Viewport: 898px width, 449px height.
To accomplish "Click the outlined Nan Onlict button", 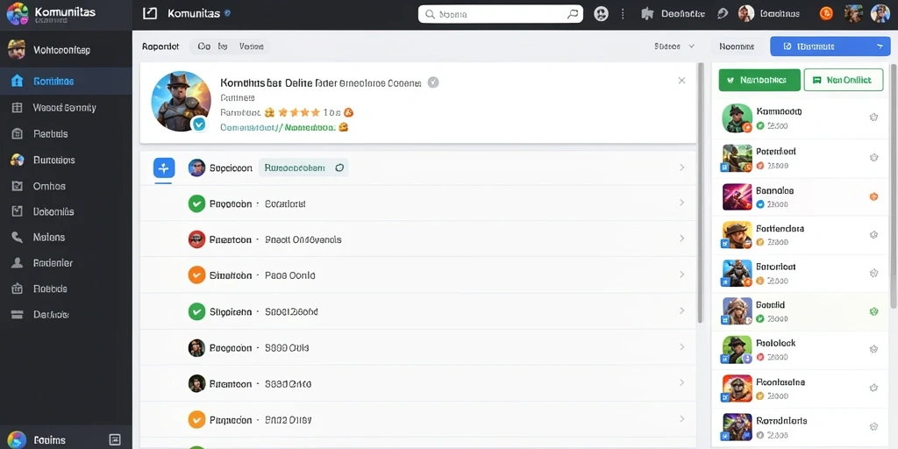I will [x=844, y=80].
